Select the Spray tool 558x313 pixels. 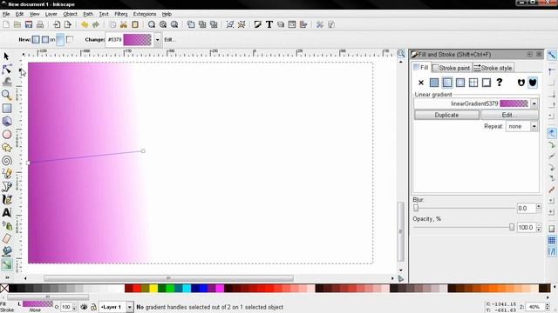pos(6,225)
